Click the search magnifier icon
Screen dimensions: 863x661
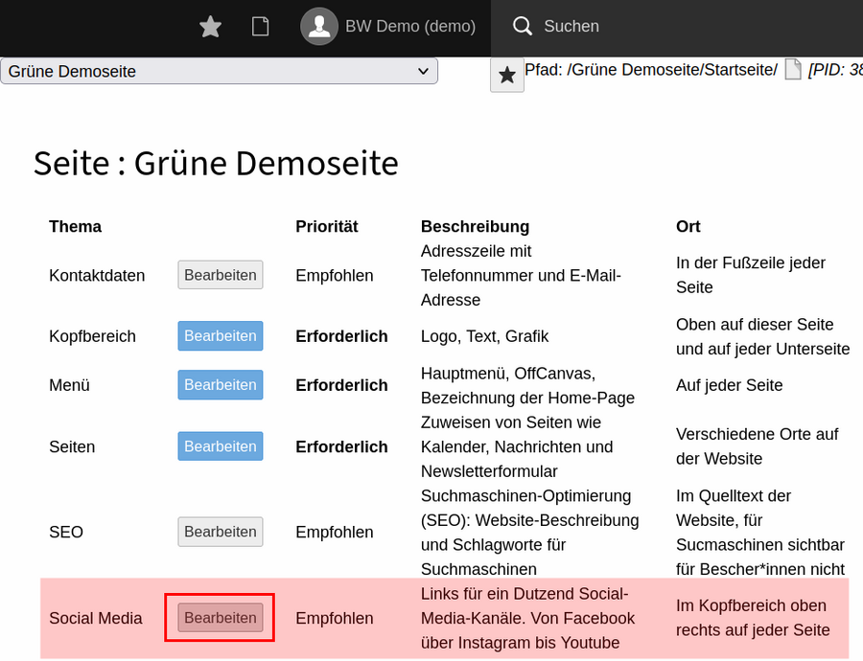click(x=523, y=26)
